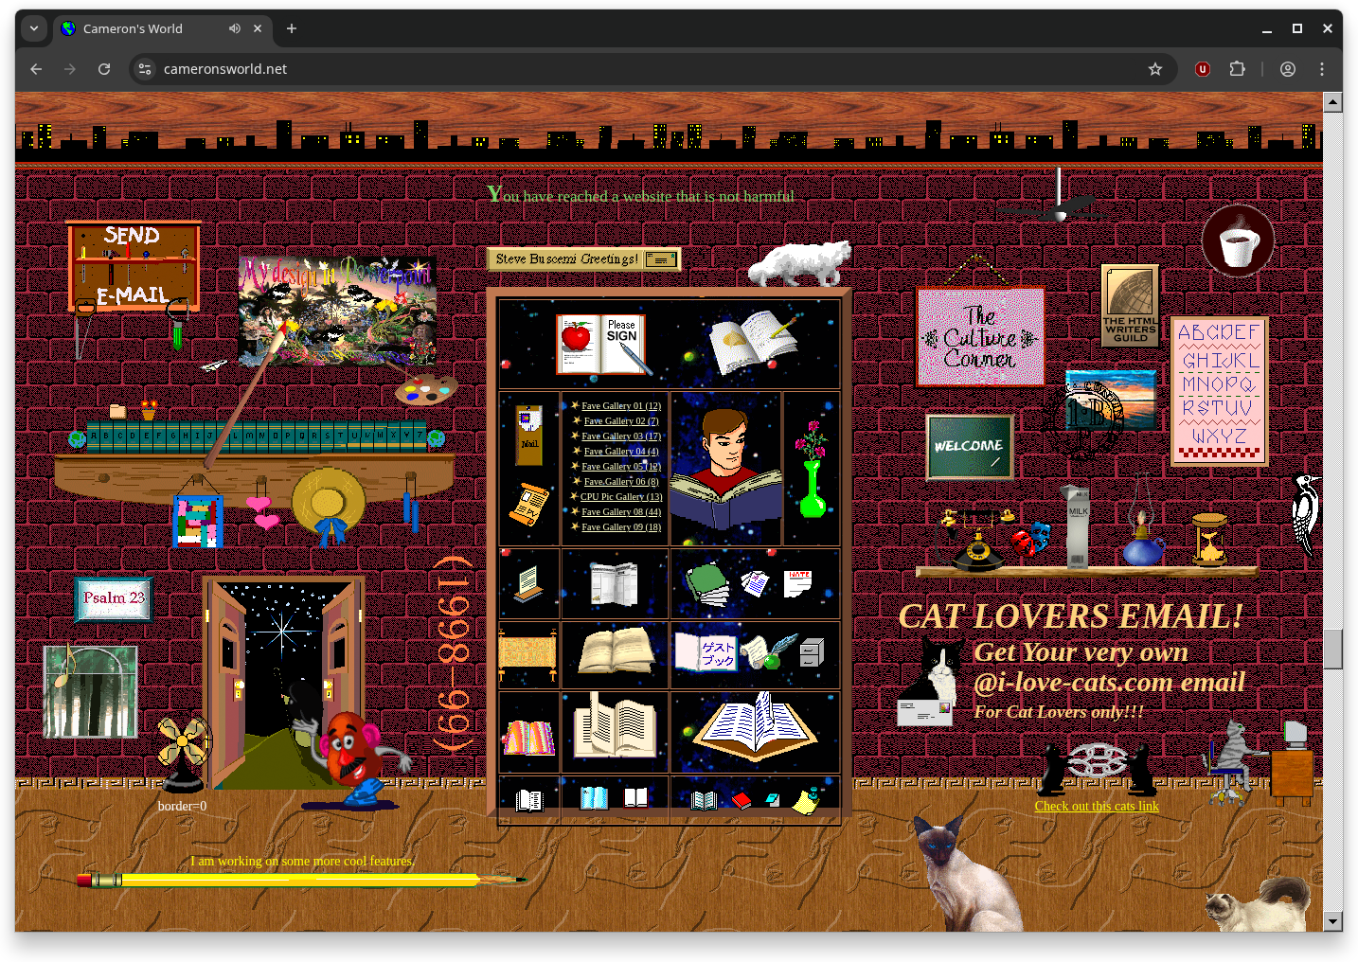Follow the Check out this cats link
The image size is (1358, 962).
point(1097,807)
